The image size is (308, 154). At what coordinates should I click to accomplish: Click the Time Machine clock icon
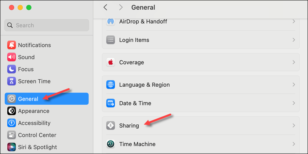point(110,144)
